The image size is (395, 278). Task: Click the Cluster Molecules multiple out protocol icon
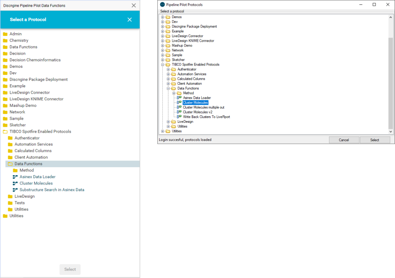point(179,107)
